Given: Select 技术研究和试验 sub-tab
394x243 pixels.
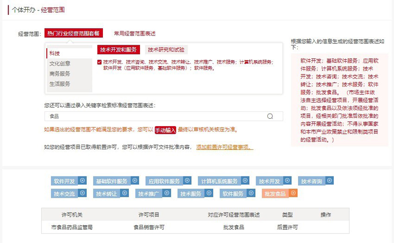Looking at the screenshot, I should (166, 50).
